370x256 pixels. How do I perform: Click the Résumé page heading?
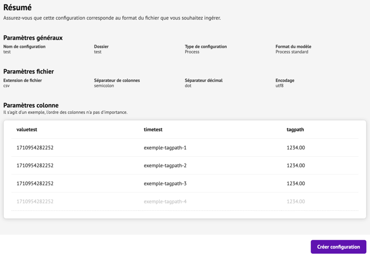tap(17, 8)
